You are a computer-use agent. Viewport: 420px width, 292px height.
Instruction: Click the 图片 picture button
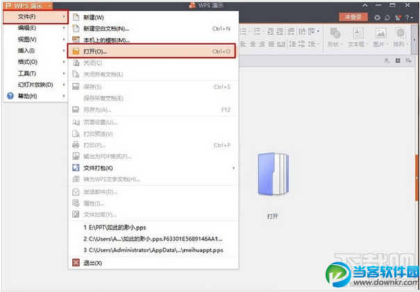(x=380, y=37)
